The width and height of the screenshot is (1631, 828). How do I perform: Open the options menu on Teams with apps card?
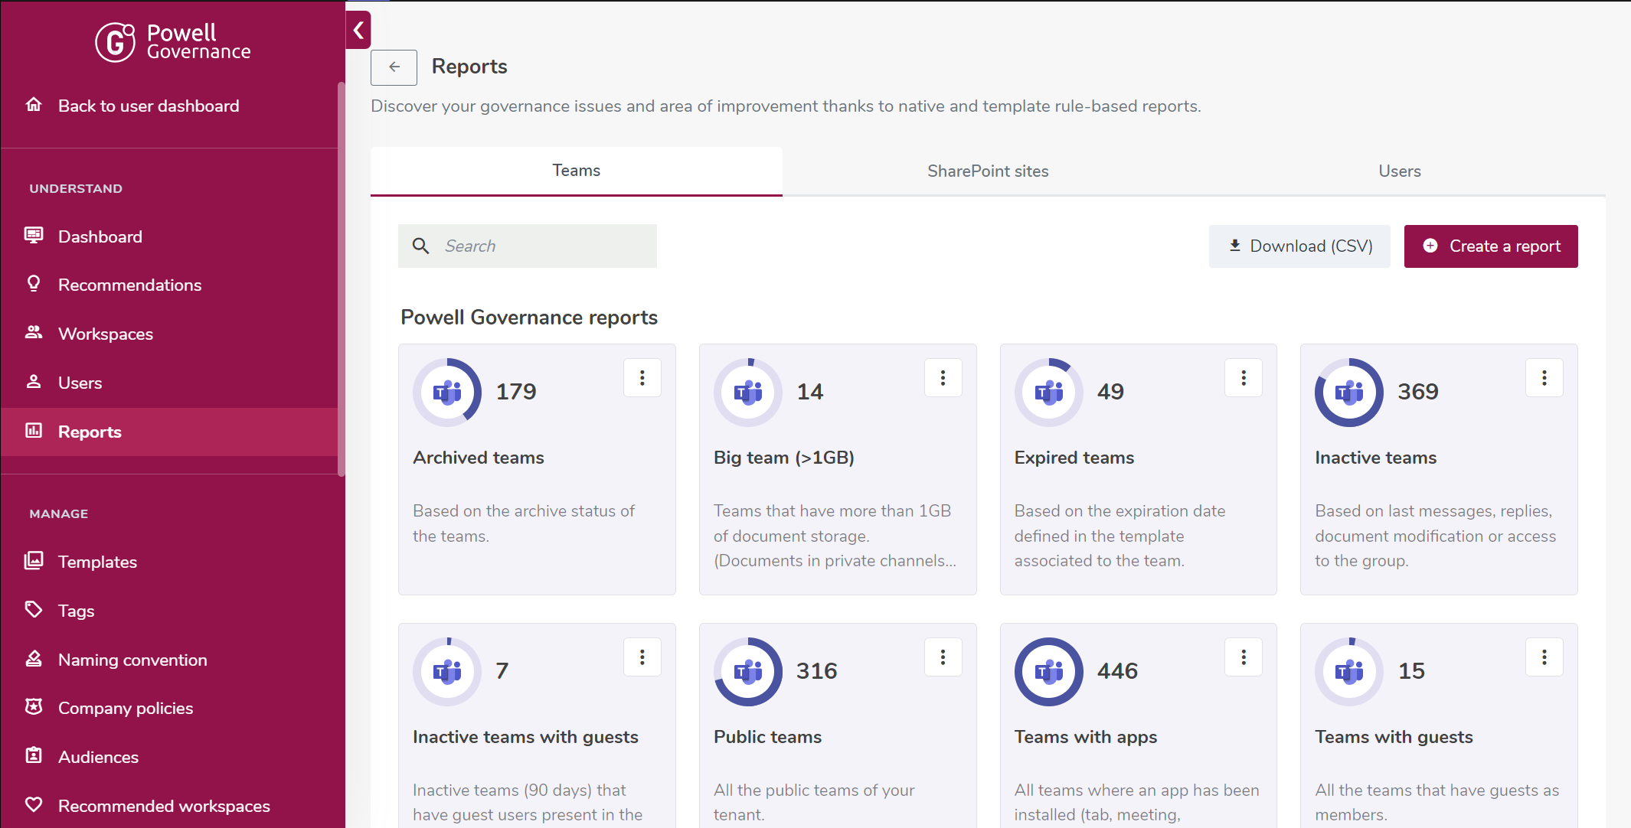point(1244,657)
